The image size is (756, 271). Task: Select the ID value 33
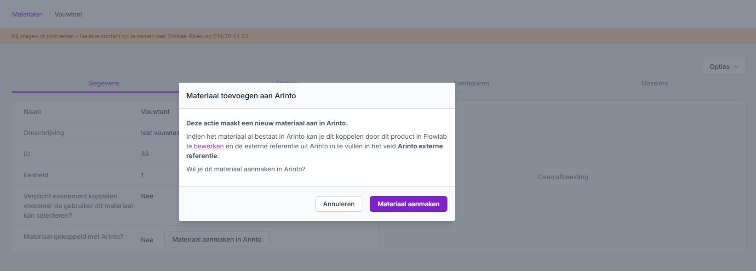point(145,154)
